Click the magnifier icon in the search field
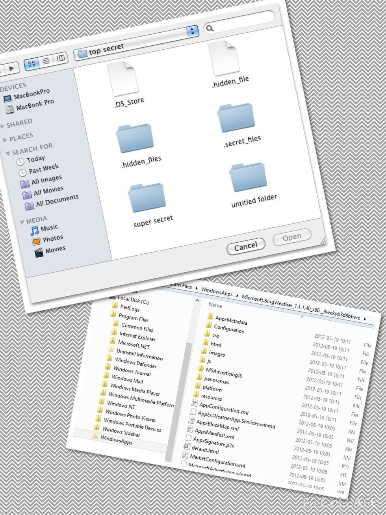 210,28
